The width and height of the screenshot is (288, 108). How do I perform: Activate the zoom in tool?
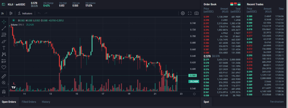[x=4, y=83]
